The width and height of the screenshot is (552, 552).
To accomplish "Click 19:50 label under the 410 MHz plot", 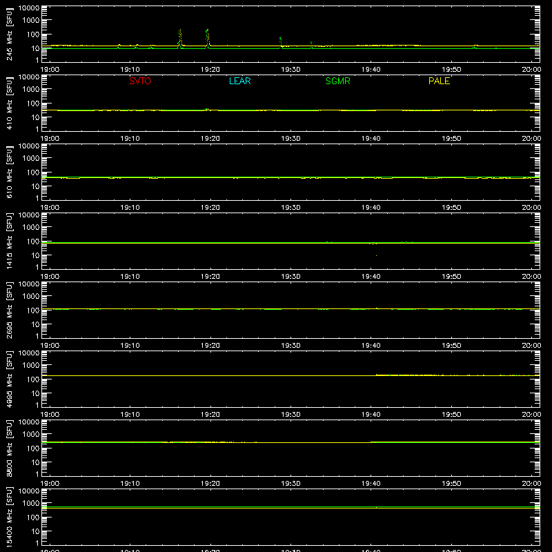I will click(451, 139).
